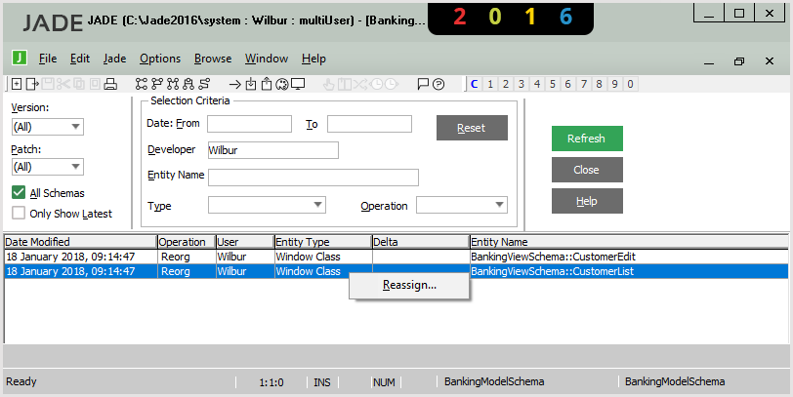Click the green J icon in menu bar
The width and height of the screenshot is (793, 397).
click(x=19, y=59)
